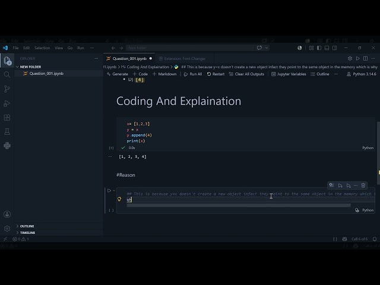The height and width of the screenshot is (285, 380).
Task: Open the Python extension view
Action: coord(7,145)
